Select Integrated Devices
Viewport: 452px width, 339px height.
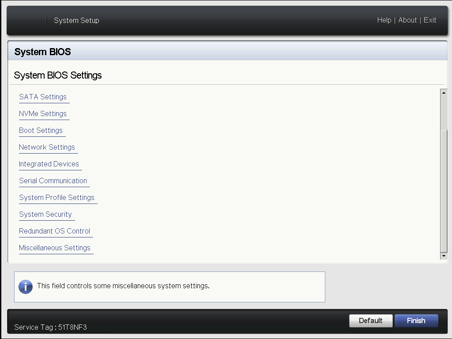49,164
